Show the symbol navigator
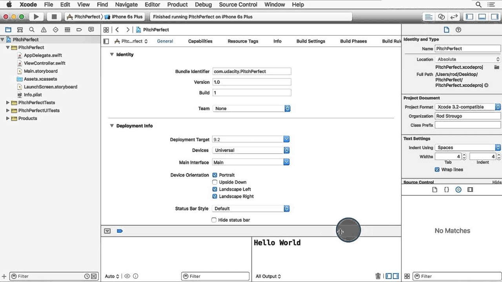Image resolution: width=502 pixels, height=282 pixels. (x=20, y=30)
